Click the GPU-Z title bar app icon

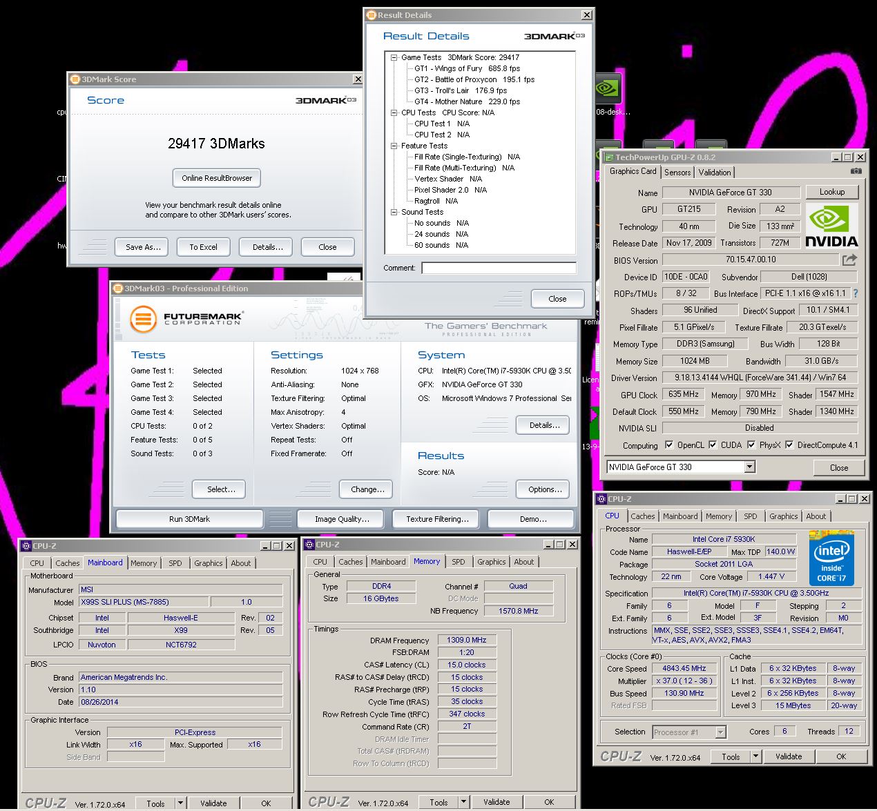coord(609,157)
